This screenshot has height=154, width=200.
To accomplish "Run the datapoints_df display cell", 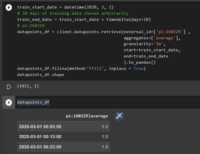I will point(9,102).
